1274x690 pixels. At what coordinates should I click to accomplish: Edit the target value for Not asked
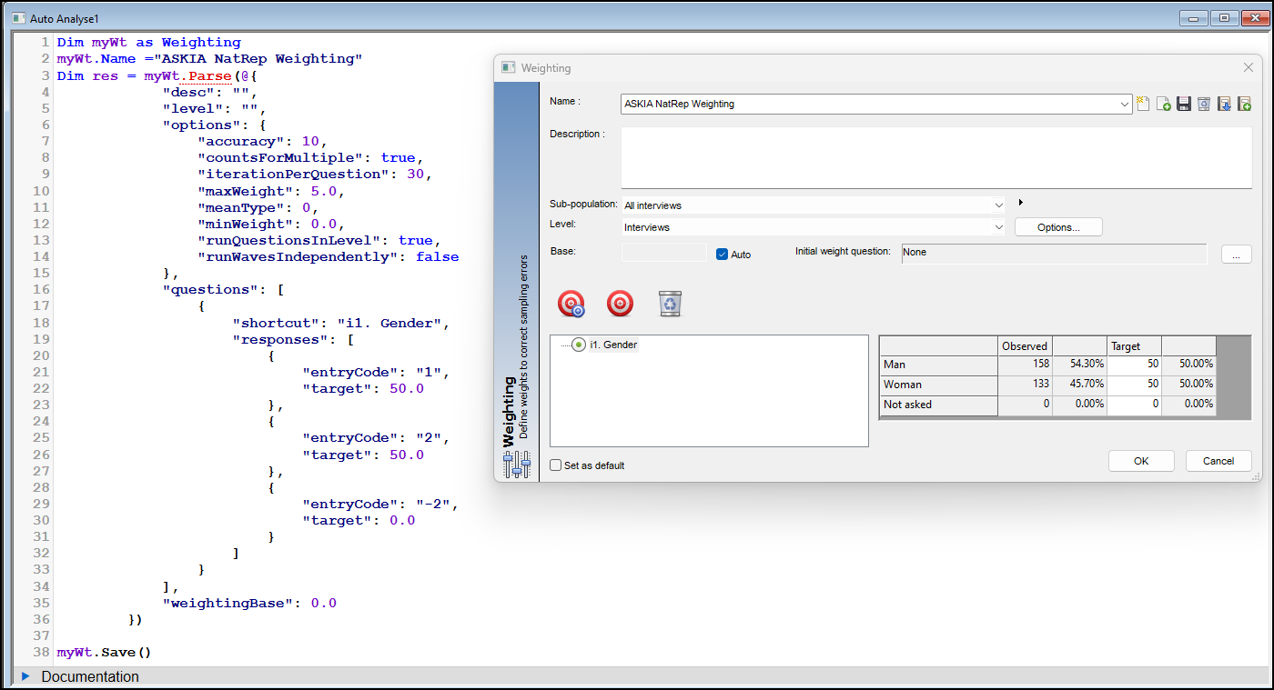[x=1134, y=405]
